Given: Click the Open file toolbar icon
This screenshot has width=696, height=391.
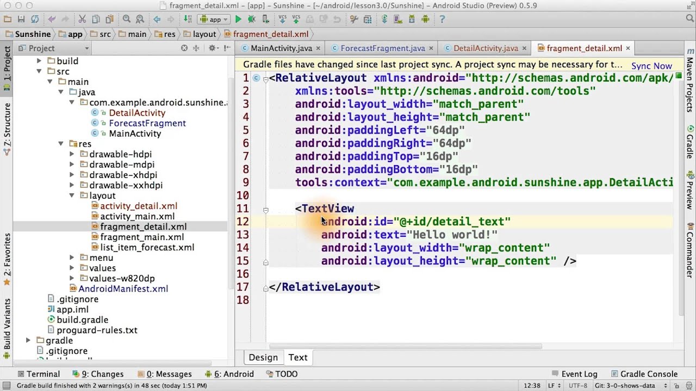Looking at the screenshot, I should click(8, 19).
